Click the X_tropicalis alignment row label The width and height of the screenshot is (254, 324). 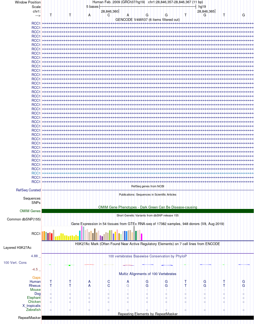32,306
